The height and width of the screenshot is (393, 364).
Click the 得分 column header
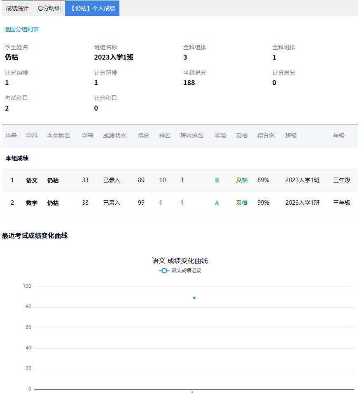point(143,136)
